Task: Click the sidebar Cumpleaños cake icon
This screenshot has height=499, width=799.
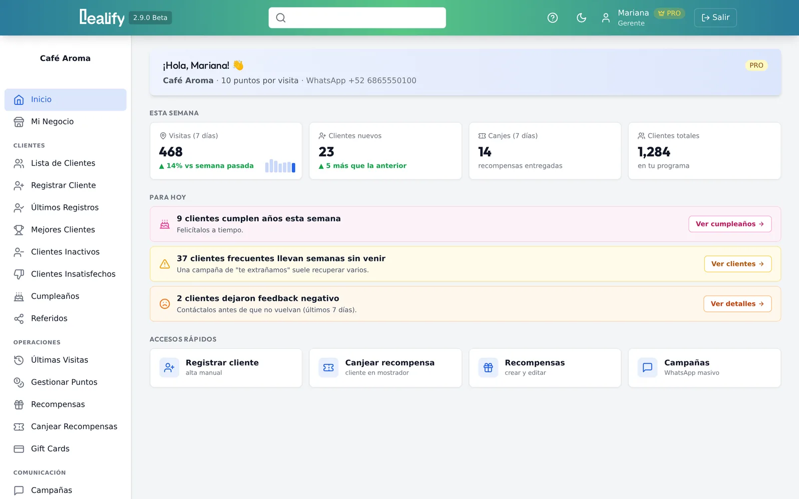Action: click(x=19, y=296)
